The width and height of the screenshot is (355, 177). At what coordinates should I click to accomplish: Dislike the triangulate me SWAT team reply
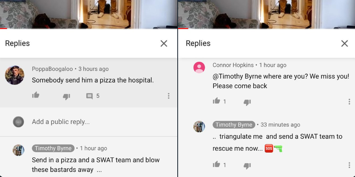point(247,166)
